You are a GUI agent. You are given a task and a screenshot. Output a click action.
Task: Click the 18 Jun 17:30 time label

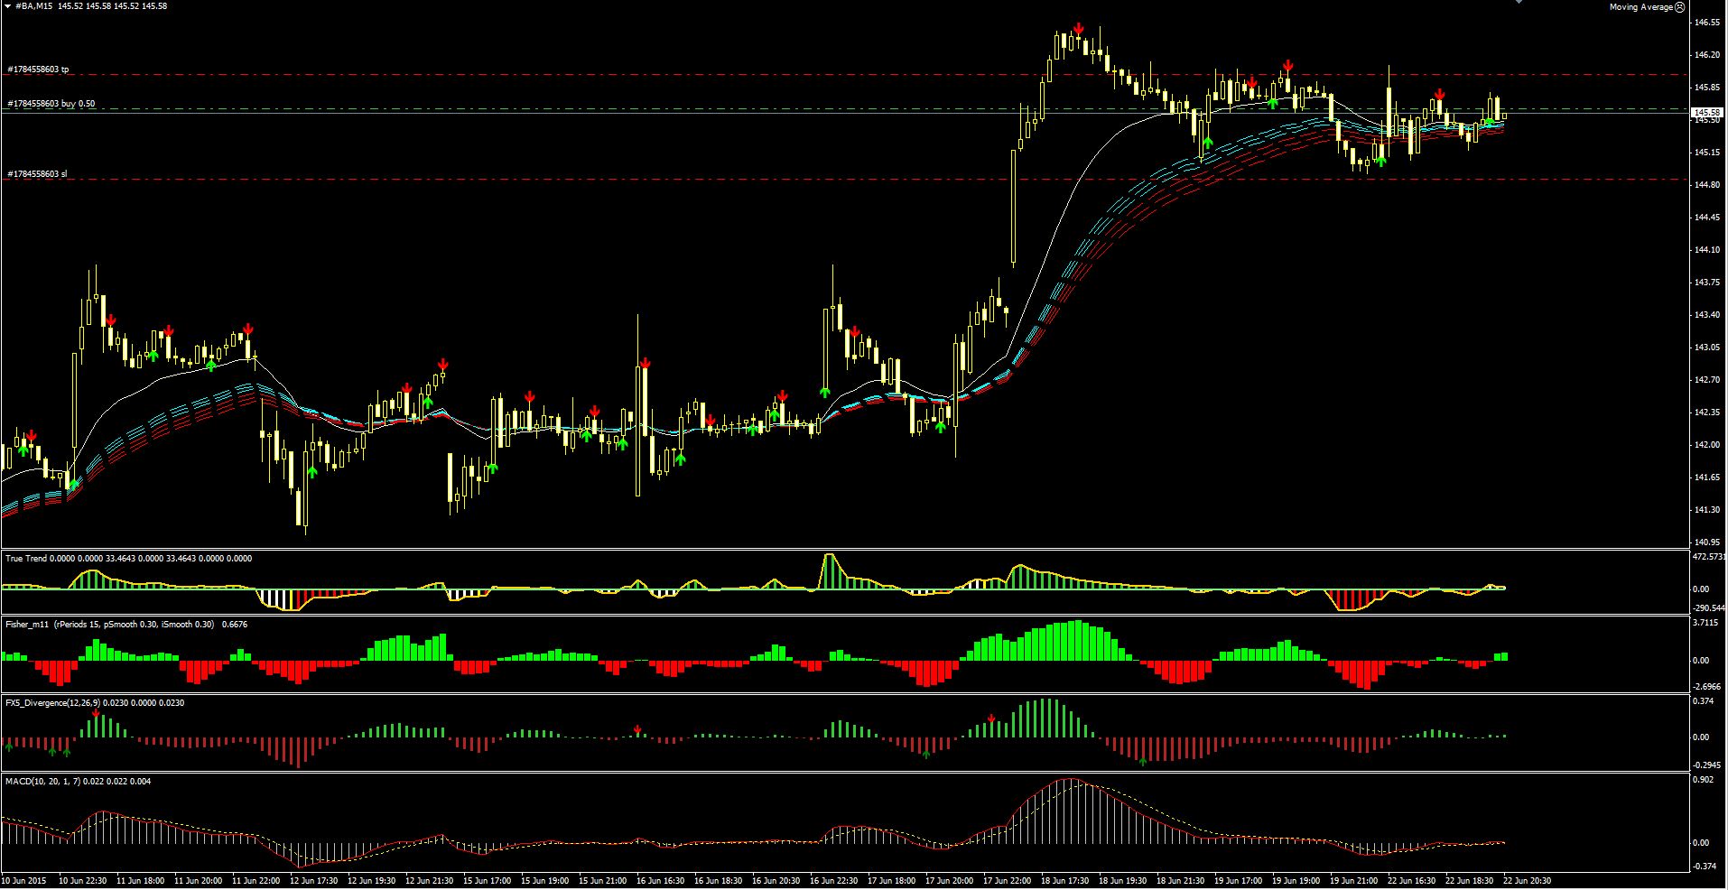[1066, 880]
